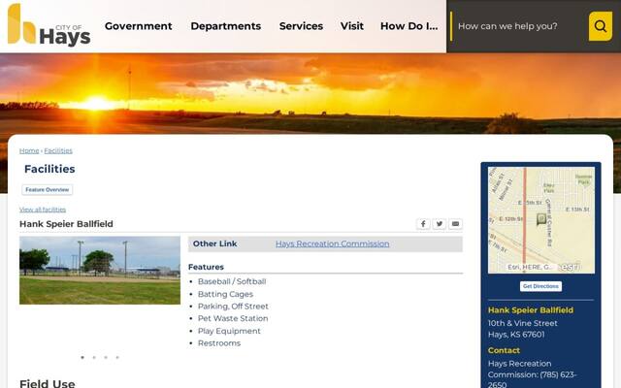Screen dimensions: 621x388
Task: Share page on Twitter icon
Action: tap(440, 224)
